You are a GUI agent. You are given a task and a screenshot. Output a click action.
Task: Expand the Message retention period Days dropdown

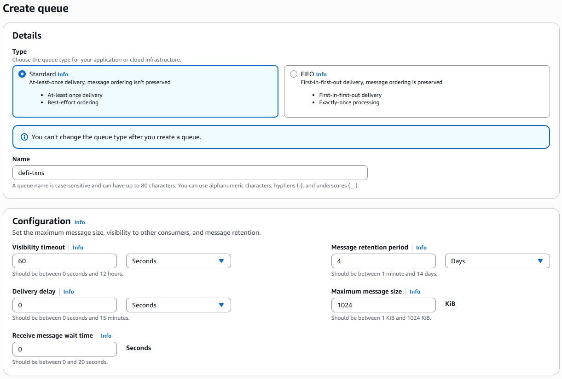coord(497,261)
